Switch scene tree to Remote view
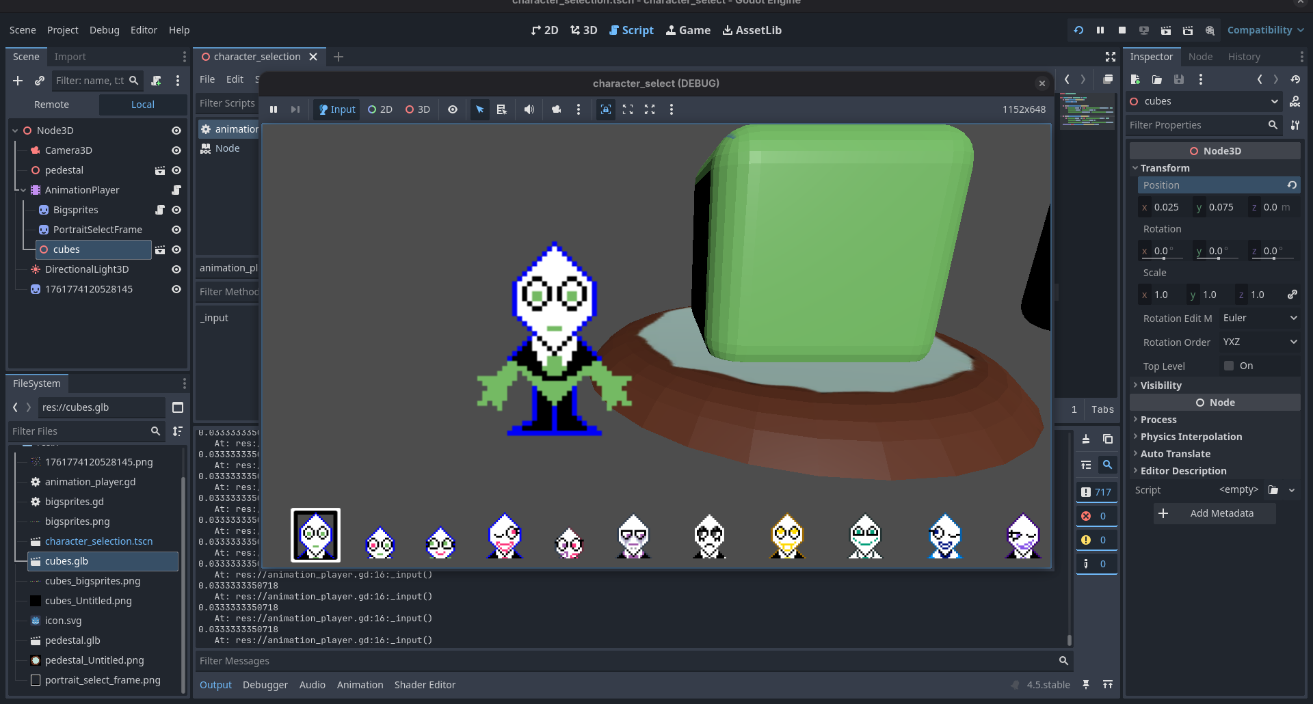 click(x=52, y=105)
